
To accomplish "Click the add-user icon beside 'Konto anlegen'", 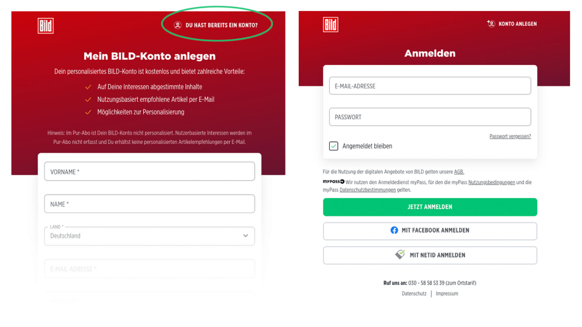I will (491, 24).
